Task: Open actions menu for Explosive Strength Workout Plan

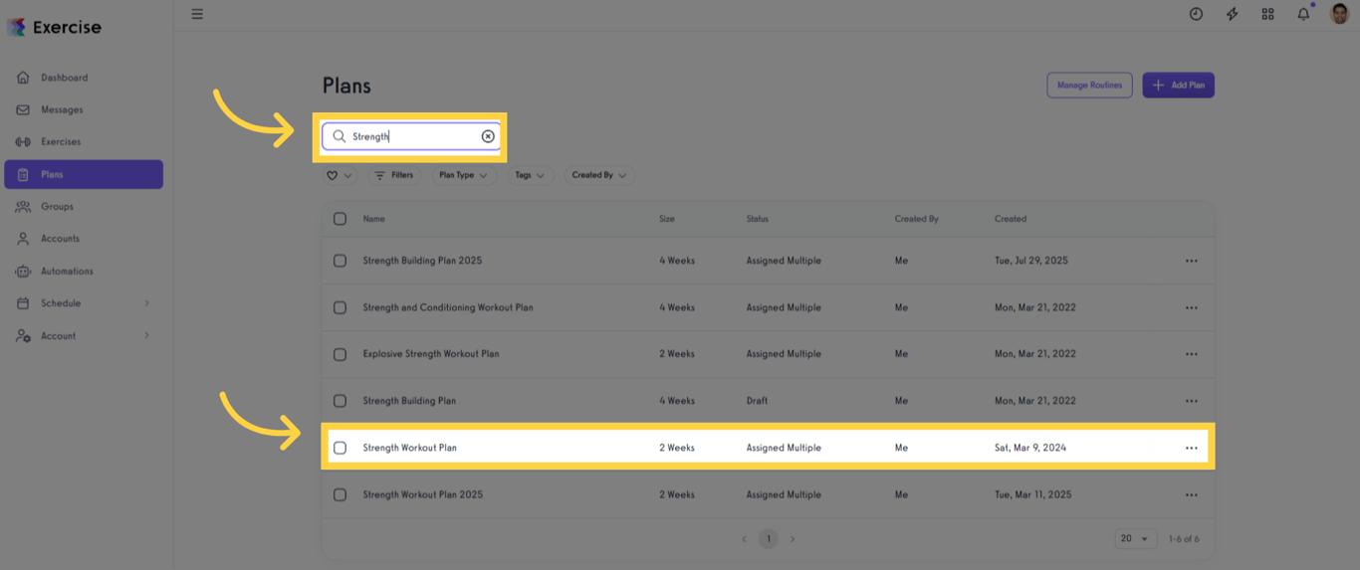Action: coord(1192,354)
